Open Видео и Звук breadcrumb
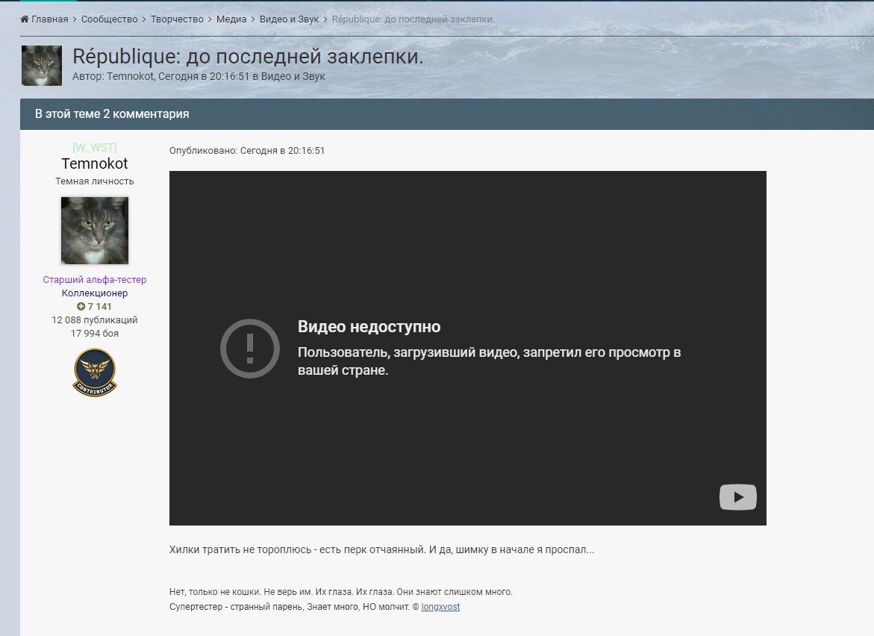The height and width of the screenshot is (636, 874). tap(290, 19)
